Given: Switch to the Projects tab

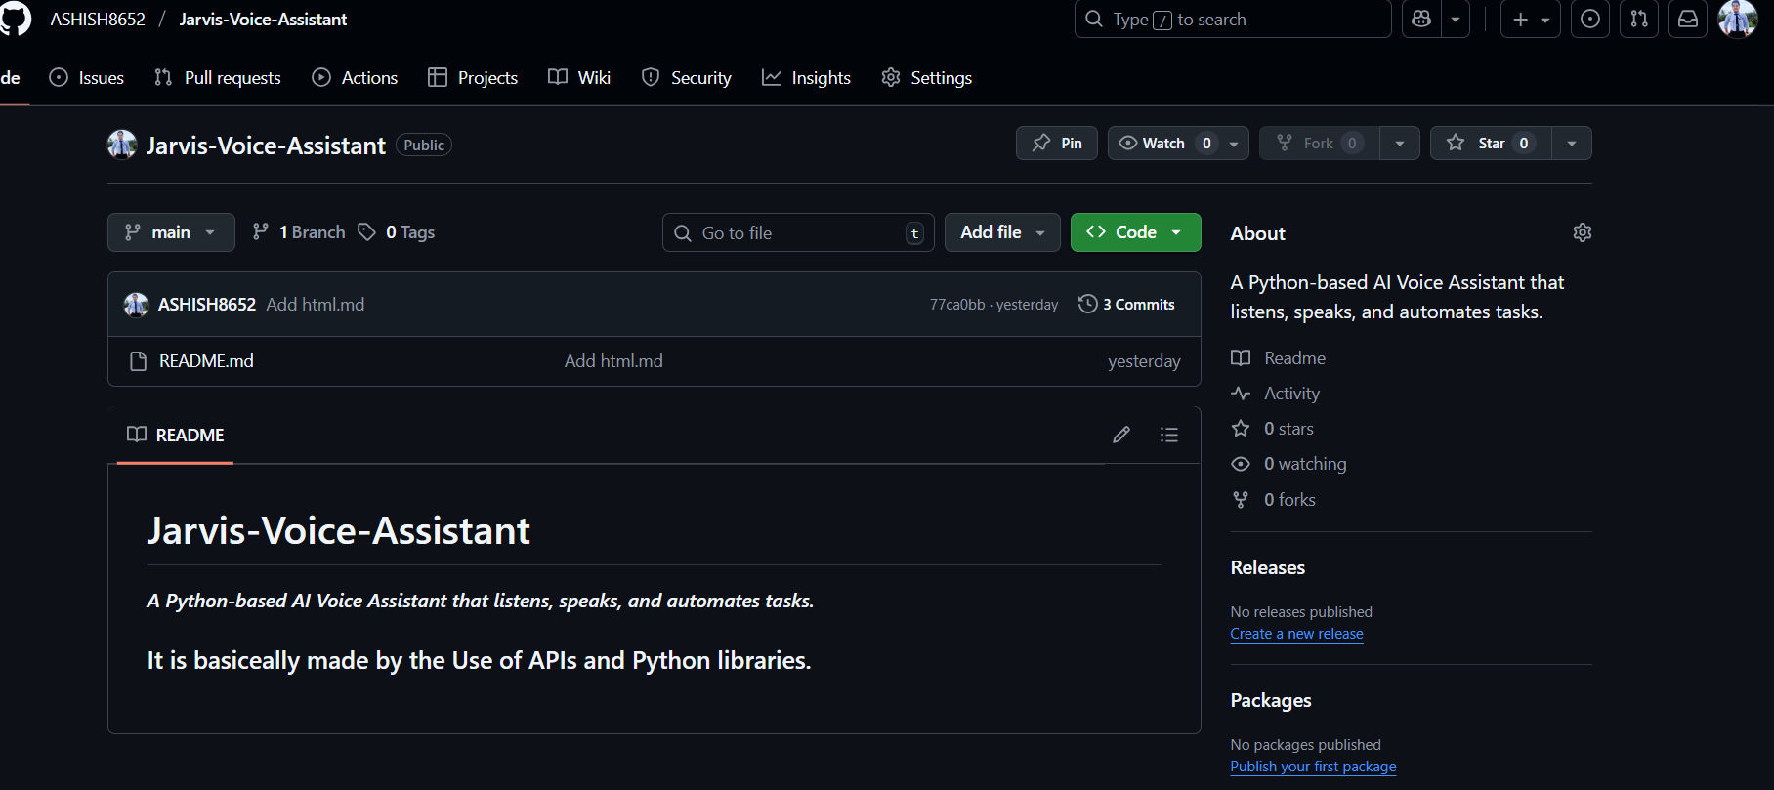Looking at the screenshot, I should click(x=473, y=78).
